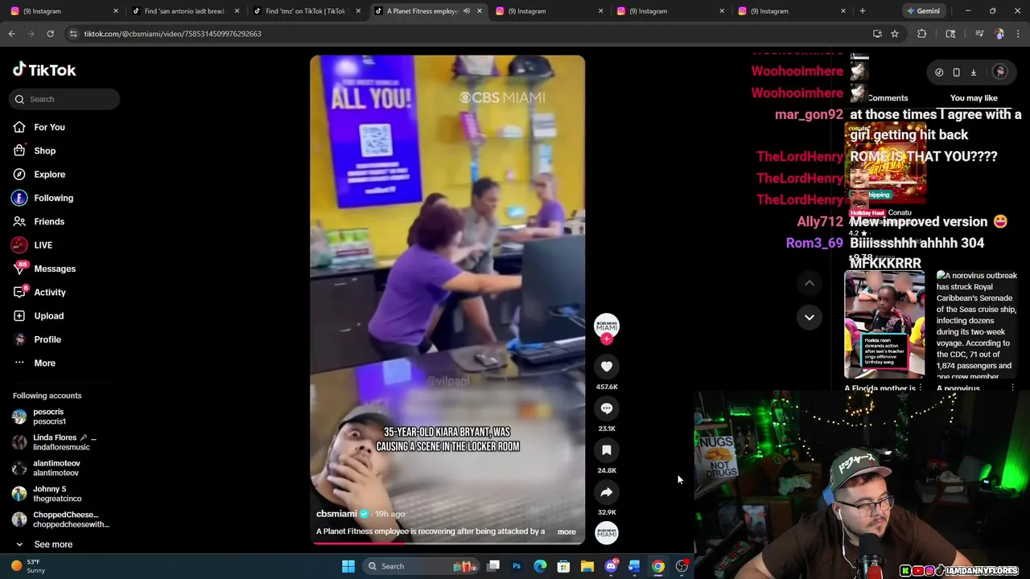Open the spinning sound disc below share
1030x579 pixels.
[x=607, y=532]
